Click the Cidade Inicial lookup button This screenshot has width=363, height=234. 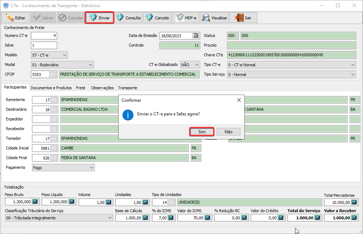pos(54,148)
